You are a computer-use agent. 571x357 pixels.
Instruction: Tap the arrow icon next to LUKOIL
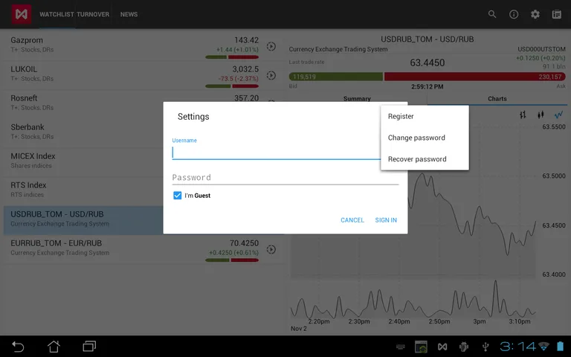[x=271, y=75]
